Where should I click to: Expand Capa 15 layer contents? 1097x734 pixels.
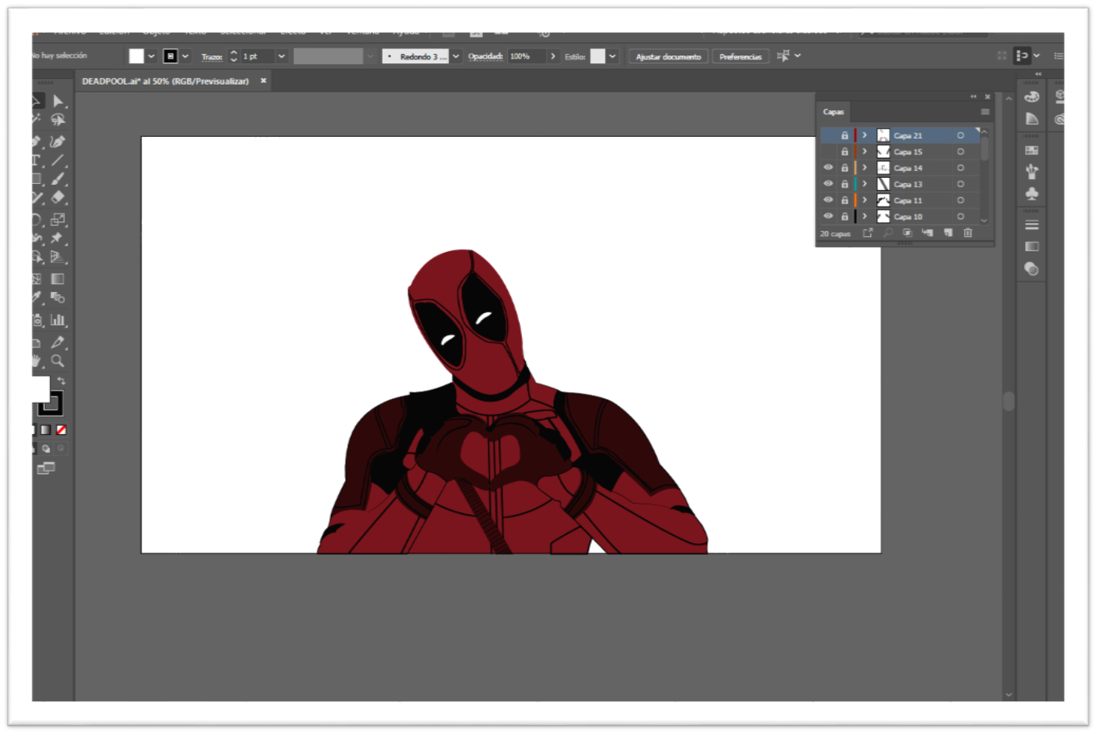865,152
